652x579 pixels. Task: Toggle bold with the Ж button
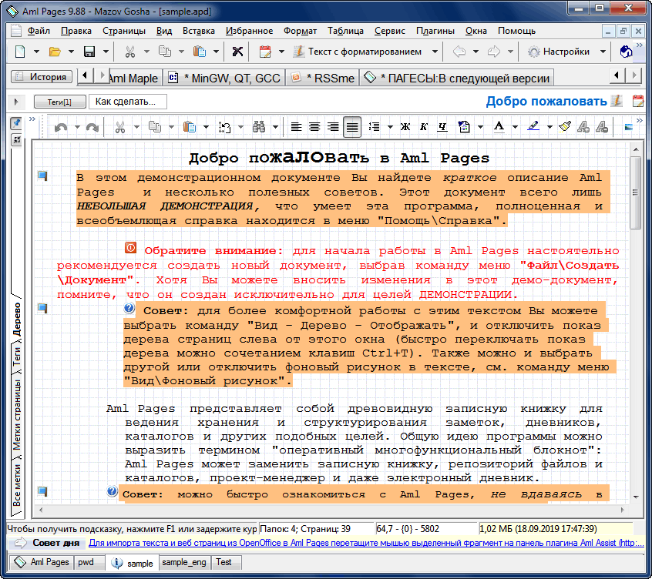(x=405, y=127)
